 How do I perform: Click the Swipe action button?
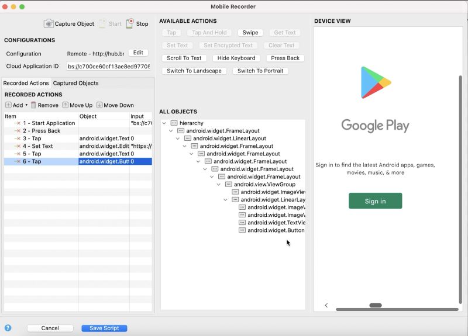(250, 33)
